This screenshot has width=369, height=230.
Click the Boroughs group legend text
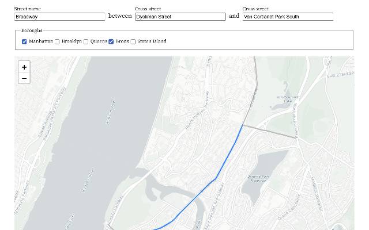pyautogui.click(x=32, y=30)
